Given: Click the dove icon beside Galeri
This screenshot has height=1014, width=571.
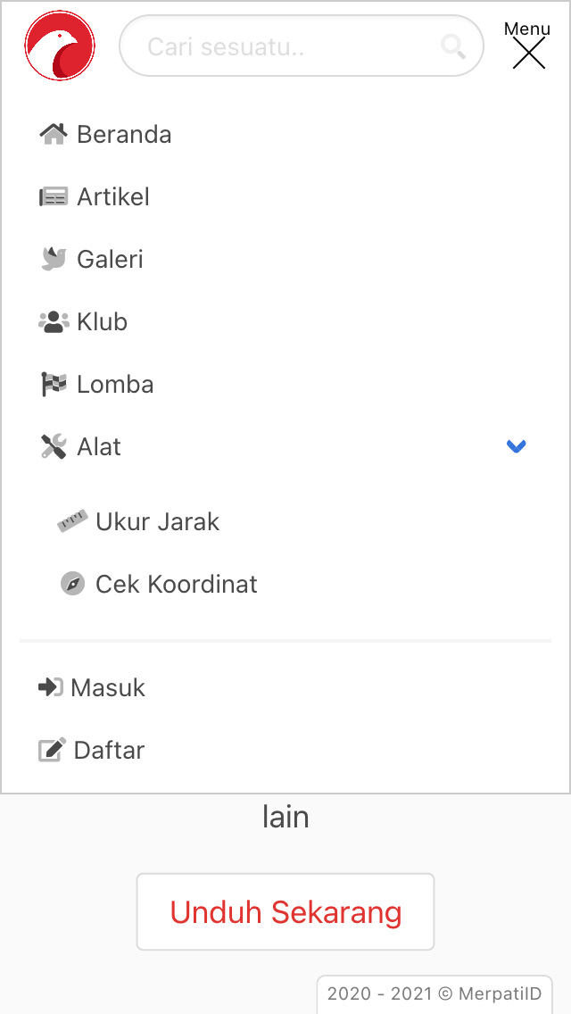Looking at the screenshot, I should coord(54,260).
